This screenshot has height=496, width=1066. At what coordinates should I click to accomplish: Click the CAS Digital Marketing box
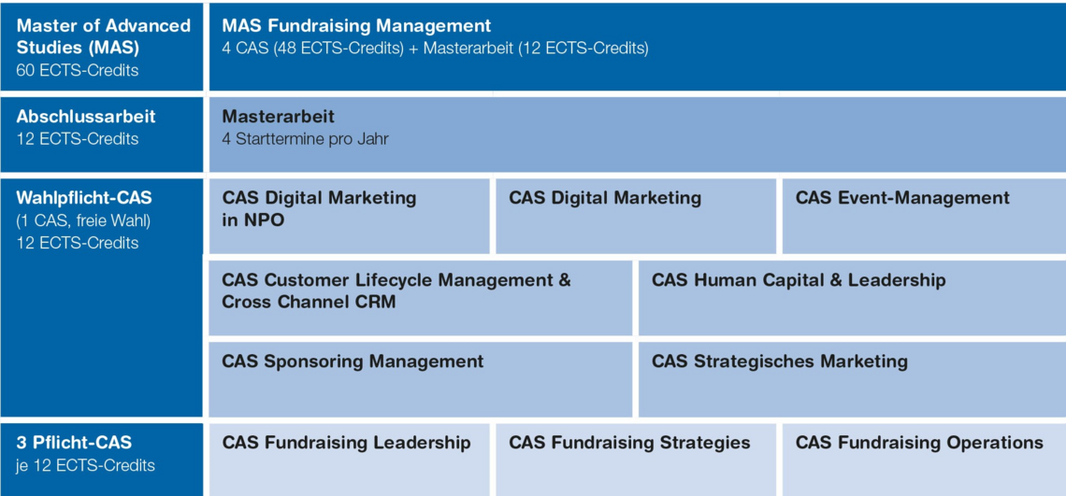(x=636, y=216)
